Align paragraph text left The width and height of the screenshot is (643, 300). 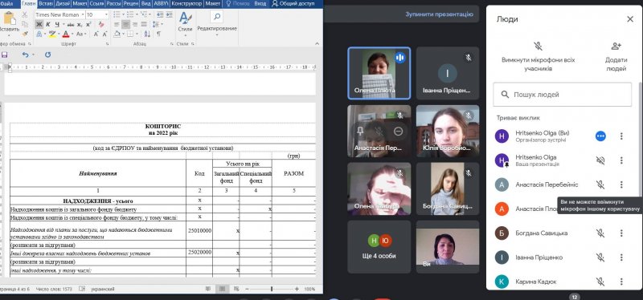[117, 25]
